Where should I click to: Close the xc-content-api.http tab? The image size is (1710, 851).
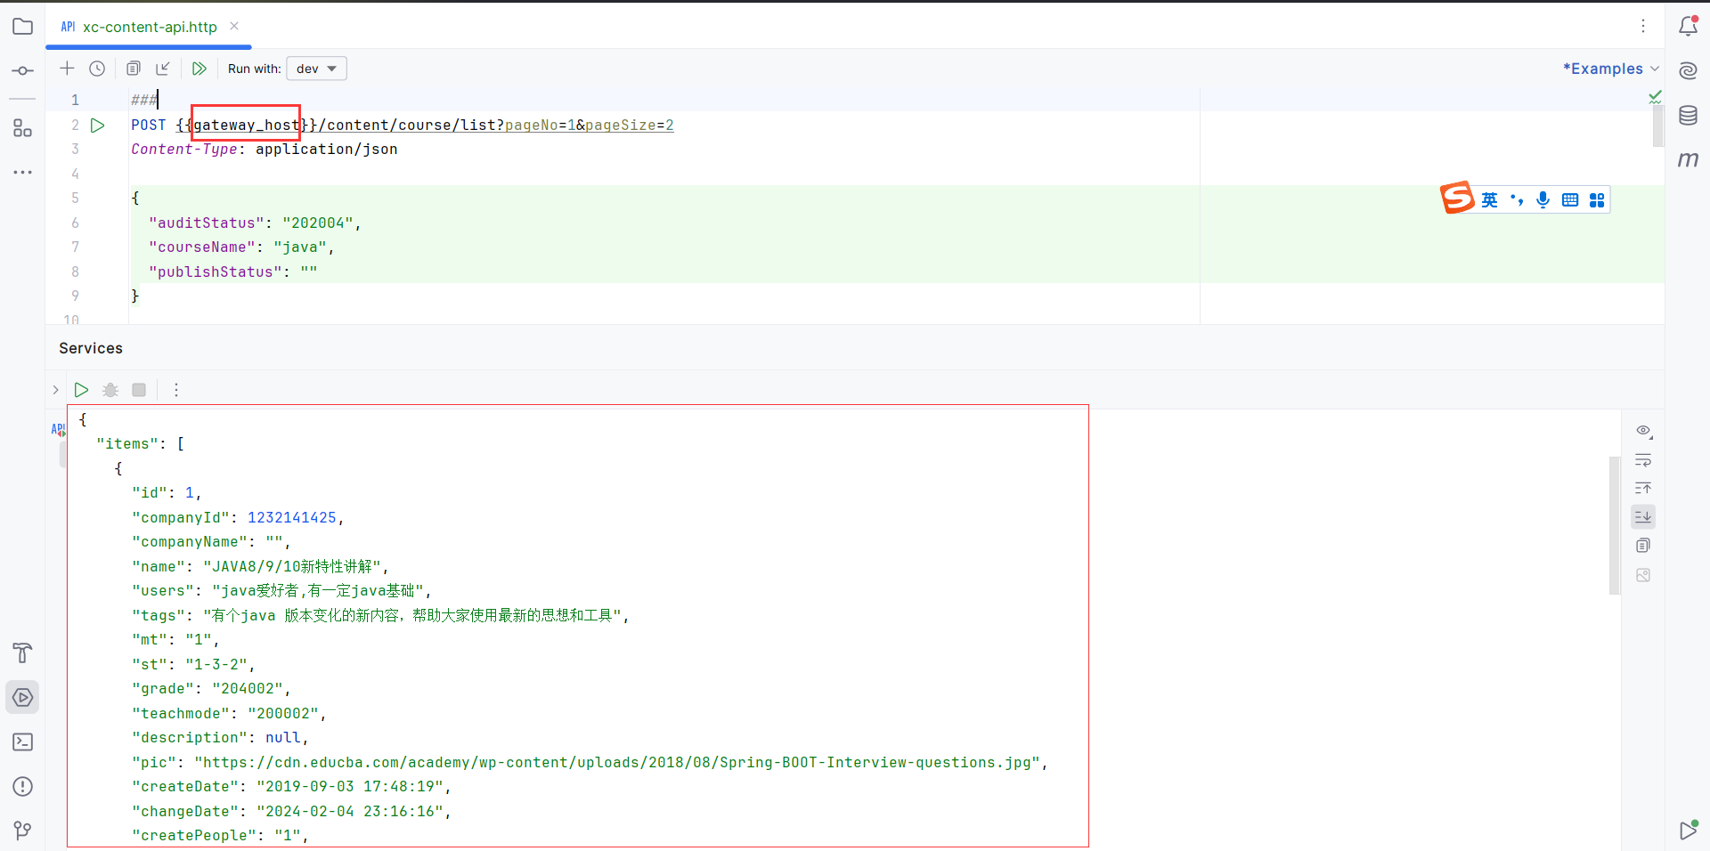pos(234,26)
